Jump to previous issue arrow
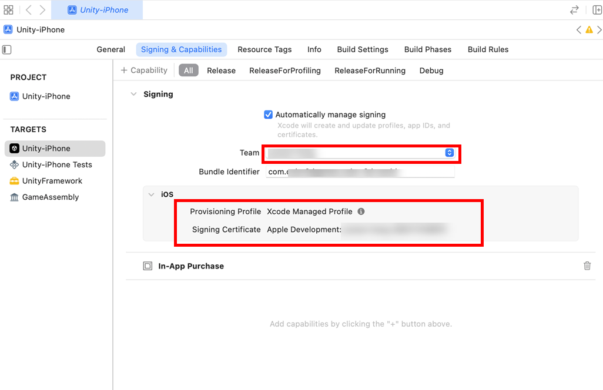The height and width of the screenshot is (390, 603). 578,29
